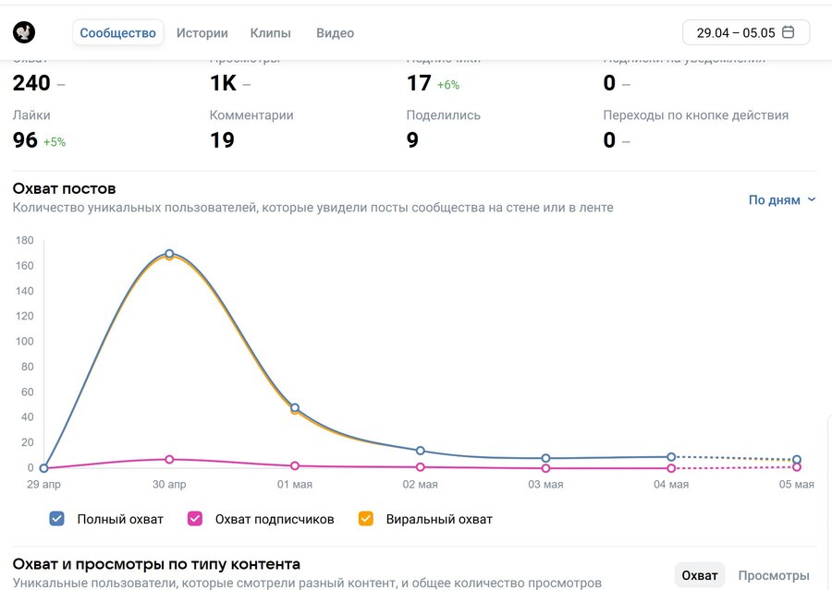Click the Комментарии metric value 19
Image resolution: width=832 pixels, height=590 pixels.
222,140
